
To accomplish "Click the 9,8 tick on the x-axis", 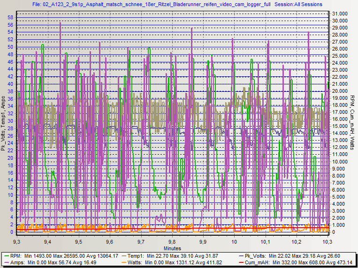I will coord(172,241).
